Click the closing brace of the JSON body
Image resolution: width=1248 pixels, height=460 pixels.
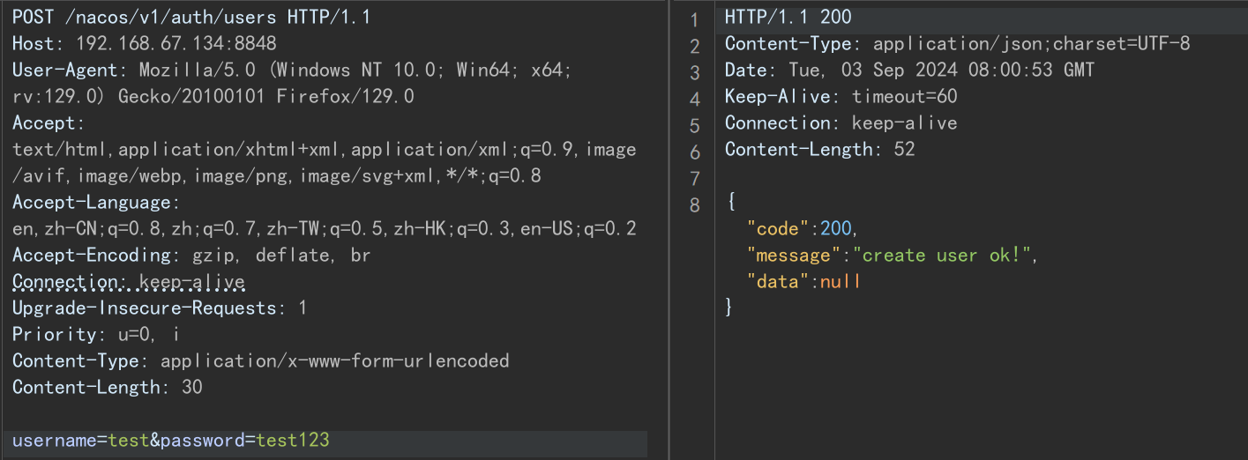(729, 308)
